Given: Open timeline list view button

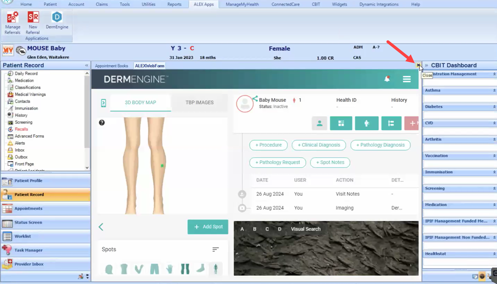Looking at the screenshot, I should tap(391, 123).
